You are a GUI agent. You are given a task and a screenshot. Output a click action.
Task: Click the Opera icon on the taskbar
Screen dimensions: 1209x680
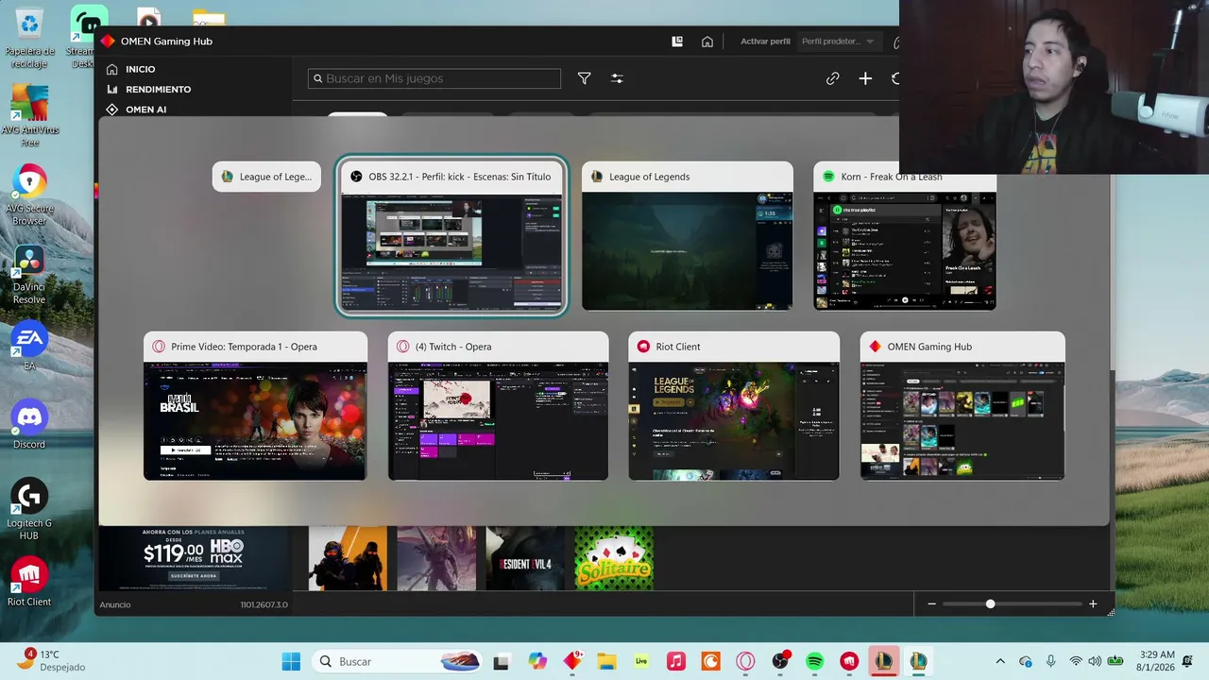[745, 661]
